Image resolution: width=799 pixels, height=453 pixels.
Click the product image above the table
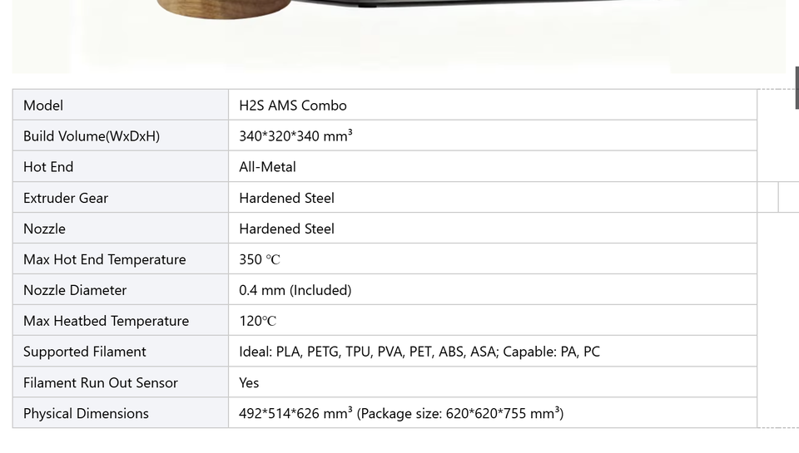pyautogui.click(x=398, y=35)
